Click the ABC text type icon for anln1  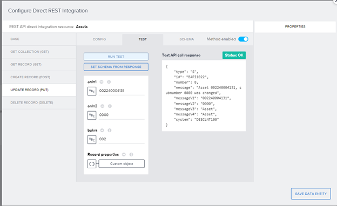pyautogui.click(x=92, y=91)
